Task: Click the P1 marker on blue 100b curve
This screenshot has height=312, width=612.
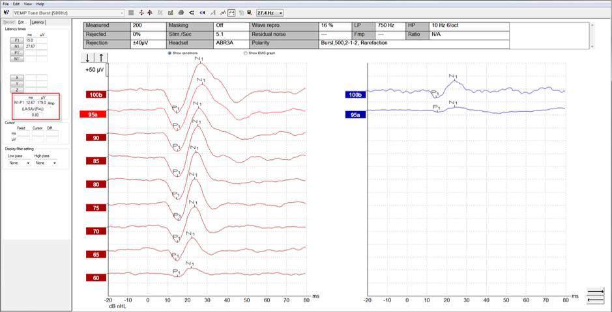Action: click(x=435, y=94)
